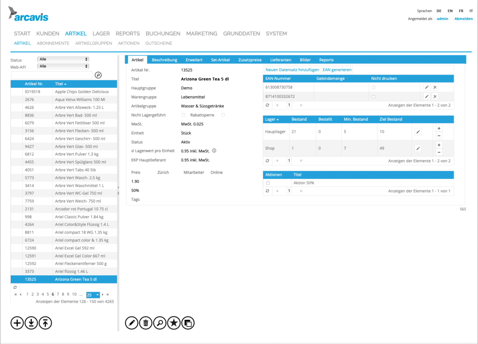Screen dimensions: 478x344
Task: Toggle Nicht drucken for EAN 613008730758
Action: coord(373,87)
